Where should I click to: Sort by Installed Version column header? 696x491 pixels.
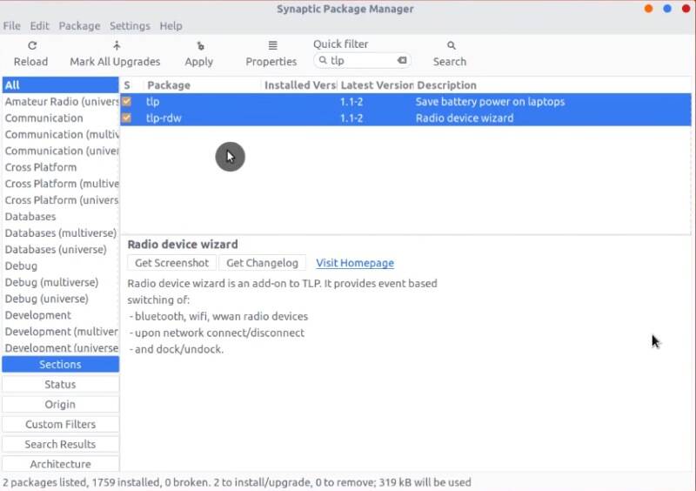300,84
